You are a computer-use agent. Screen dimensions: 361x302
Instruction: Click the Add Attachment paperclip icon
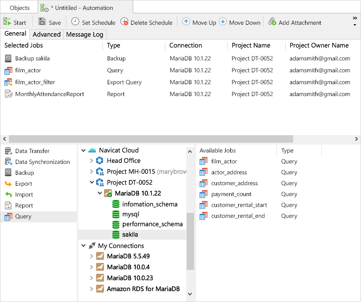coord(272,21)
